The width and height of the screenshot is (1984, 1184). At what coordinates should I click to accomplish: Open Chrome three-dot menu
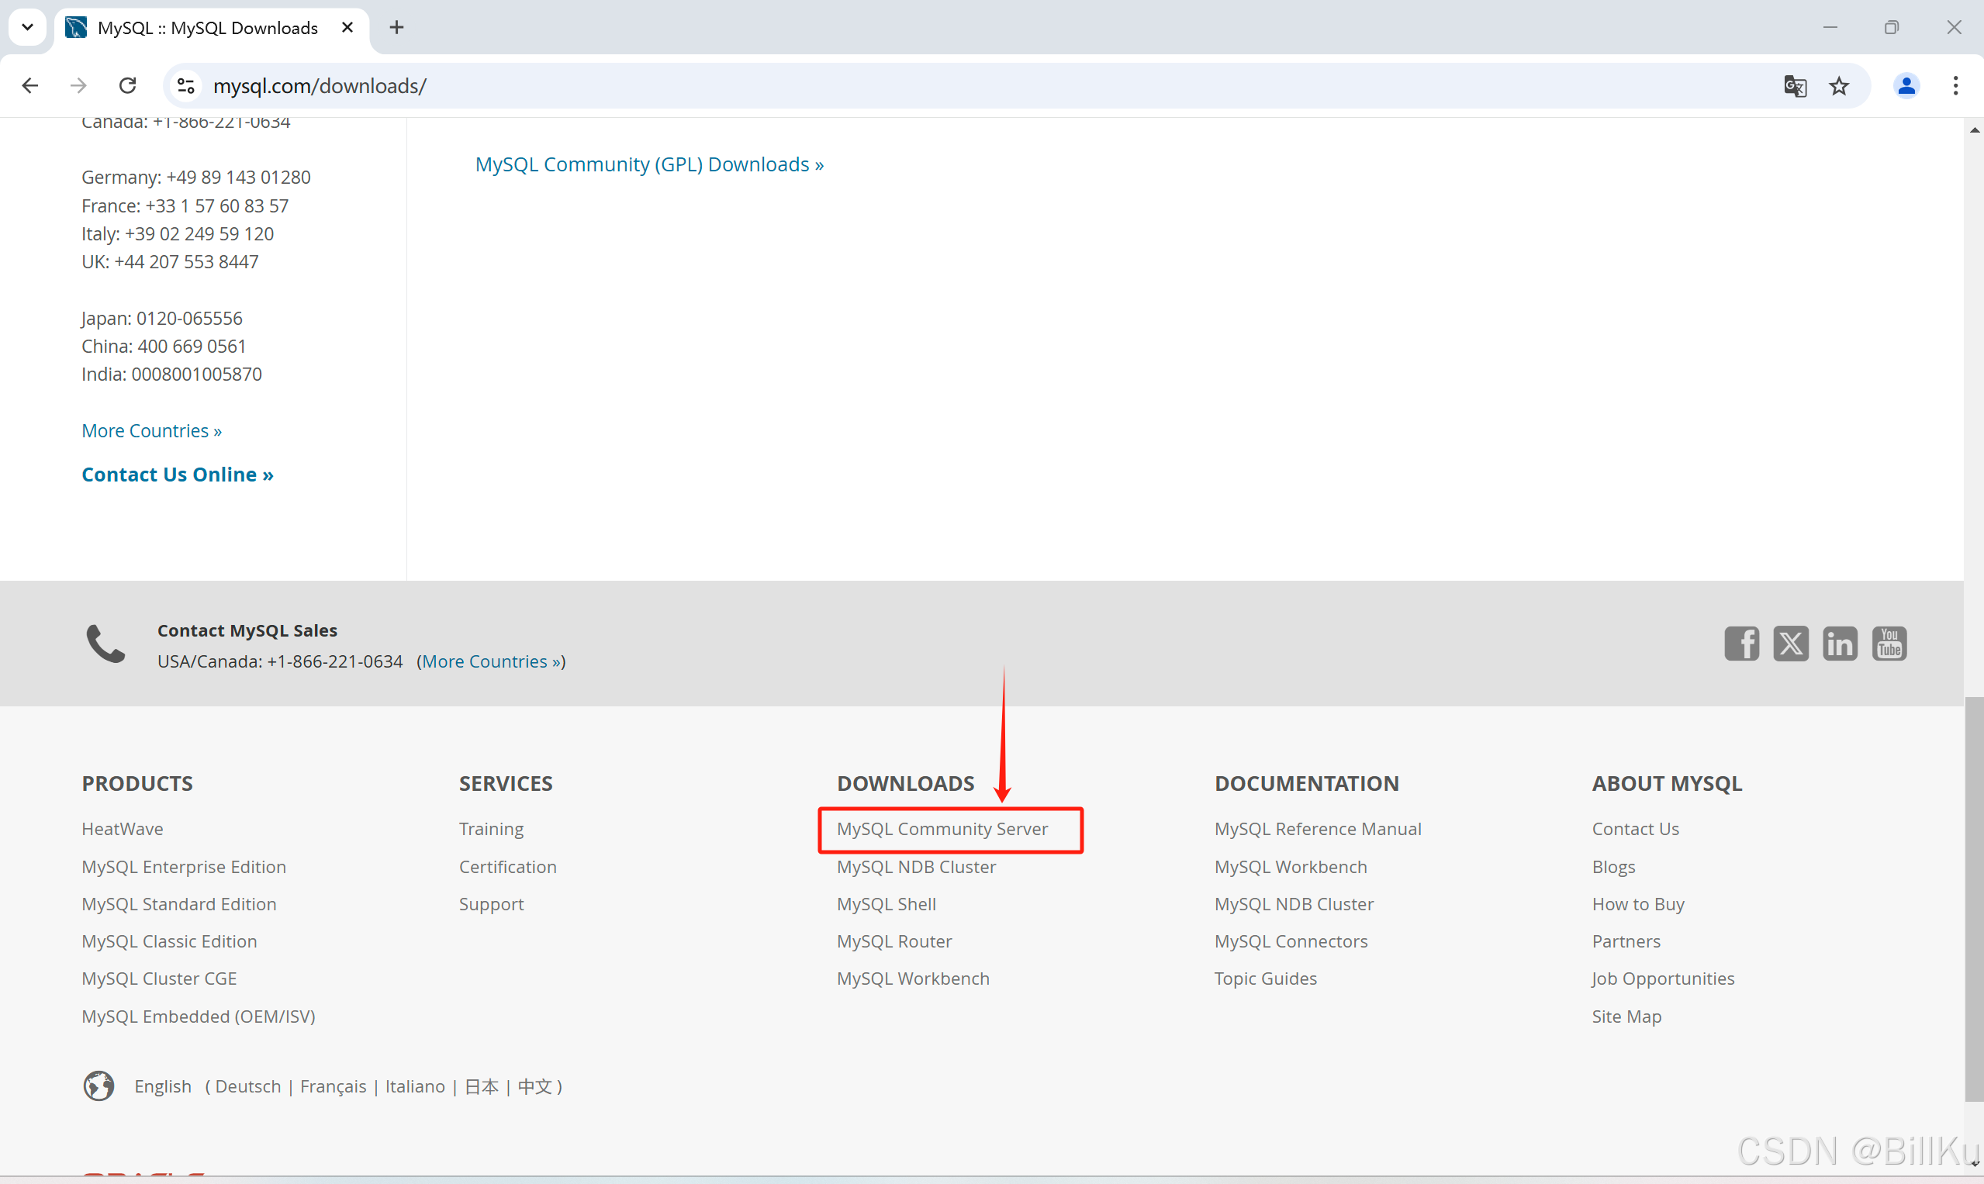pos(1955,85)
